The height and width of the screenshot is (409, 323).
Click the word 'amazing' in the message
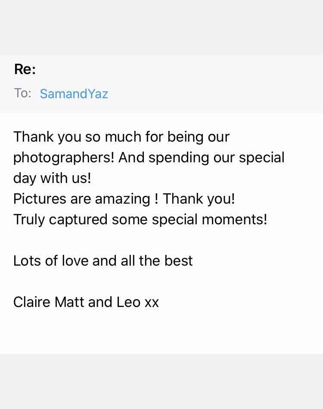(123, 199)
